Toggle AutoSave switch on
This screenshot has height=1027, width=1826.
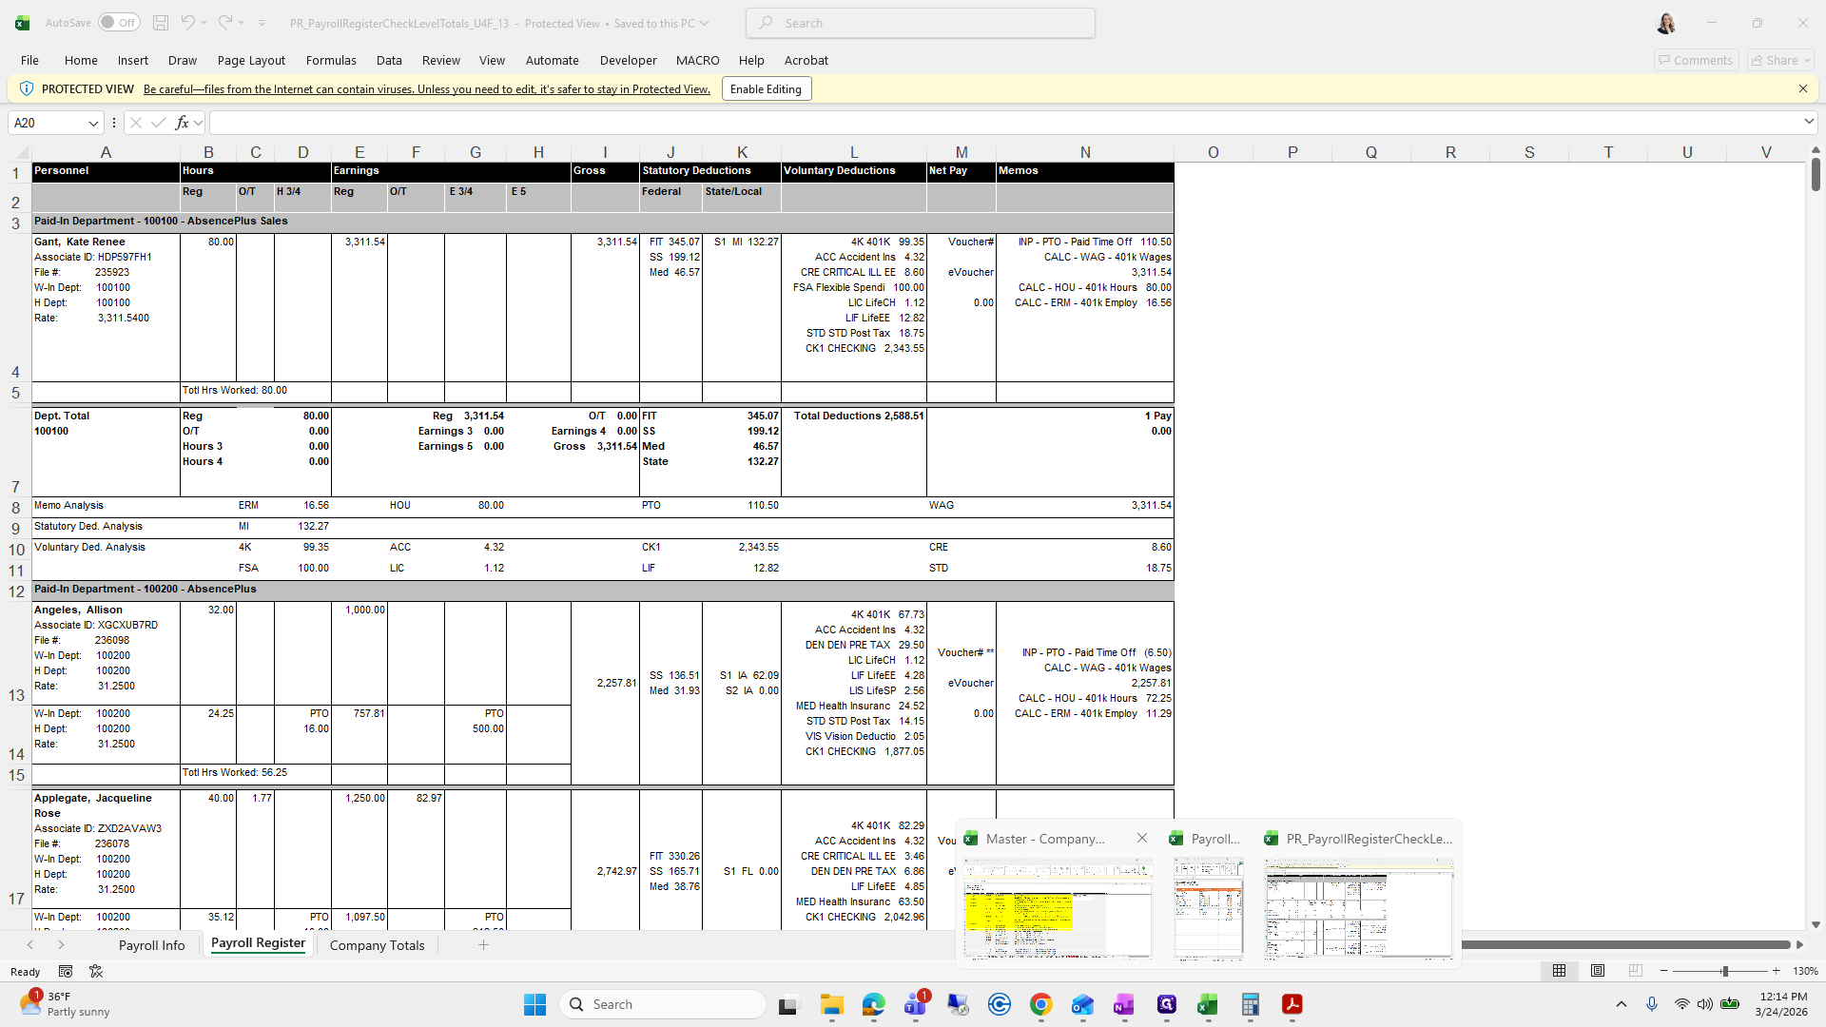coord(119,23)
